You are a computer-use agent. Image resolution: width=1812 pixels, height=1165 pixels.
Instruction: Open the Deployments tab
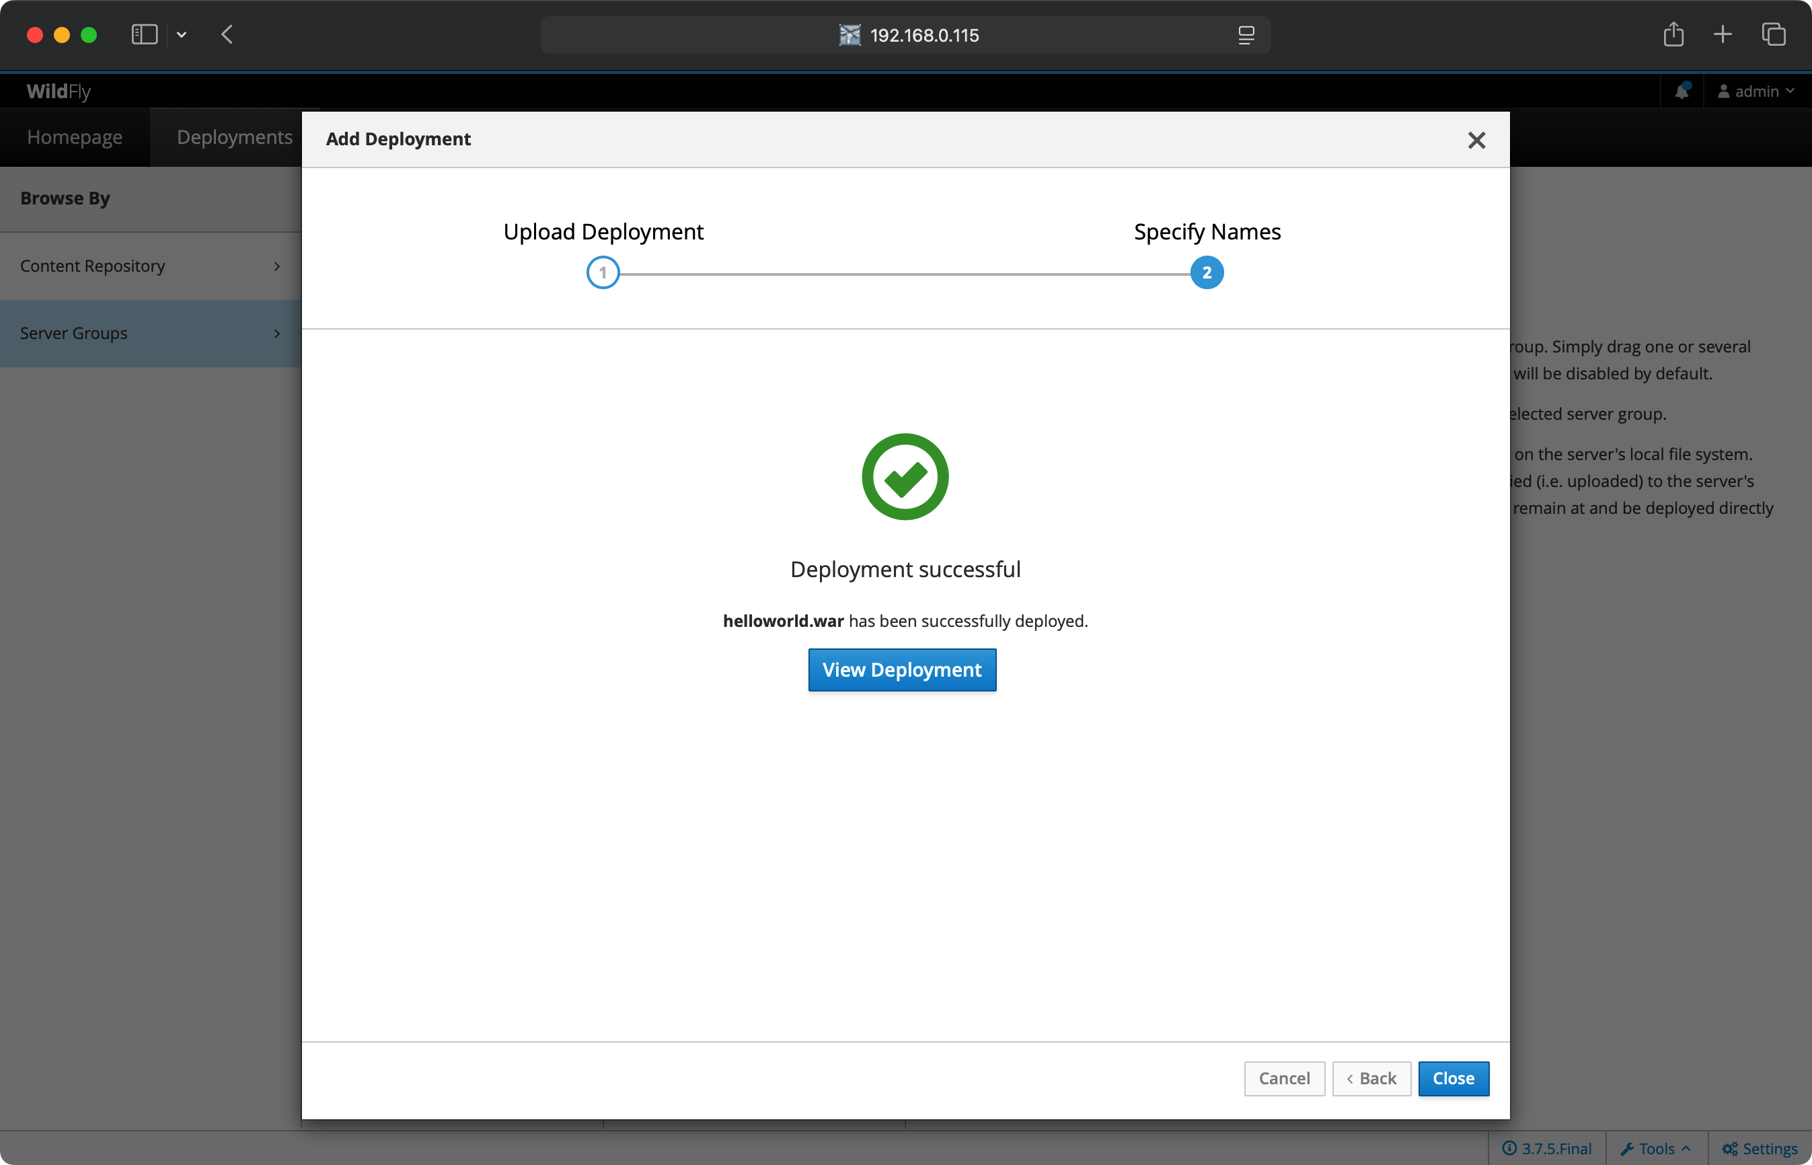point(235,137)
